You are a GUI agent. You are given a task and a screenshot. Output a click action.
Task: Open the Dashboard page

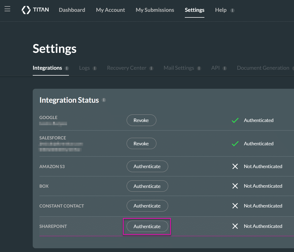click(x=72, y=10)
